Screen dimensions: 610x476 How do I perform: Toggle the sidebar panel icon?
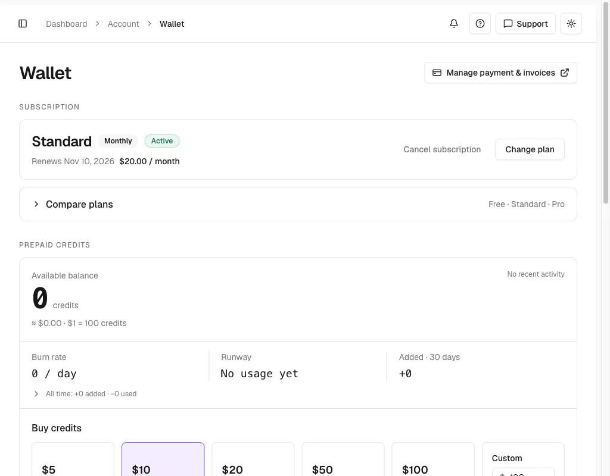(x=23, y=24)
